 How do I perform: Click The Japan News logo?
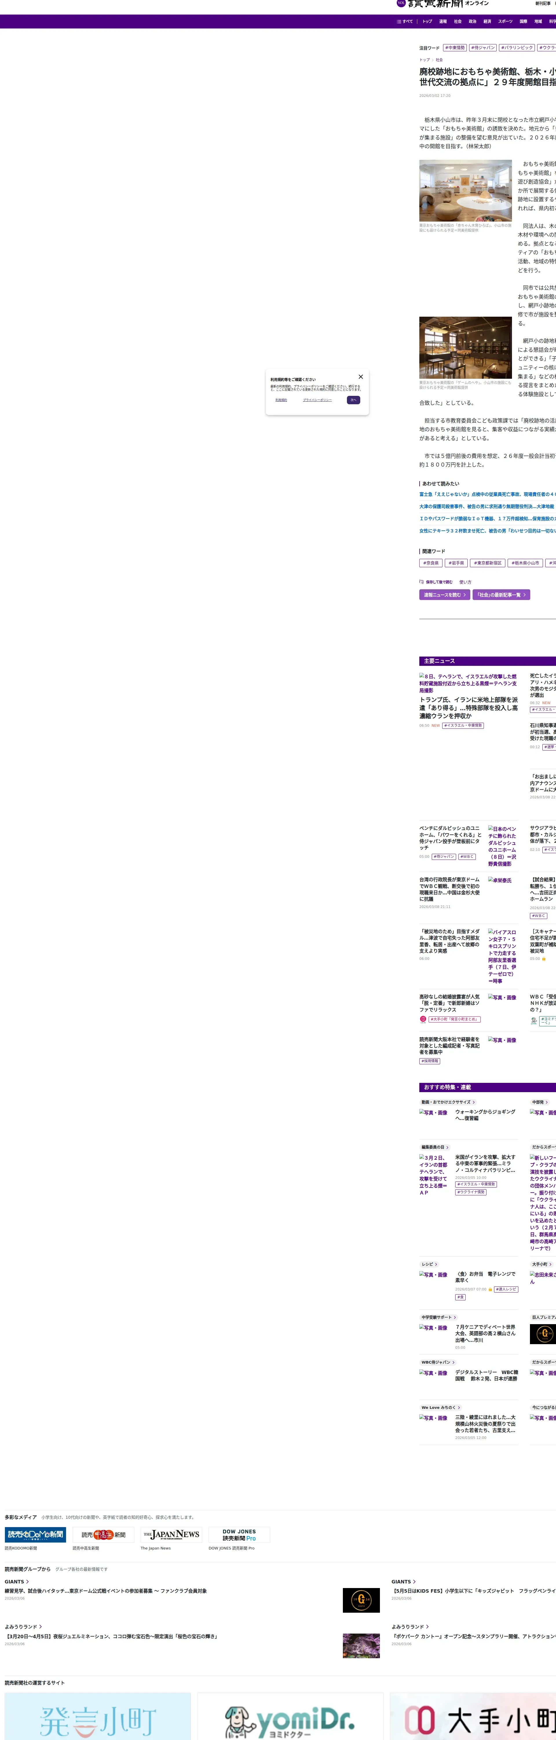click(171, 1535)
